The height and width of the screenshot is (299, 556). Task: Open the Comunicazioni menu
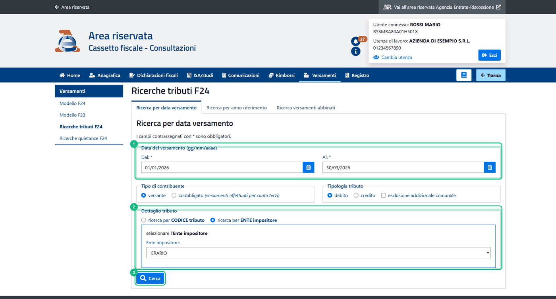click(x=241, y=75)
